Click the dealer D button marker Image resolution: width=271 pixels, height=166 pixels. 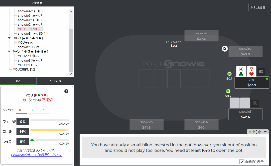[225, 49]
